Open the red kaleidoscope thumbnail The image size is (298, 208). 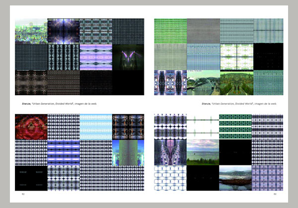point(31,127)
